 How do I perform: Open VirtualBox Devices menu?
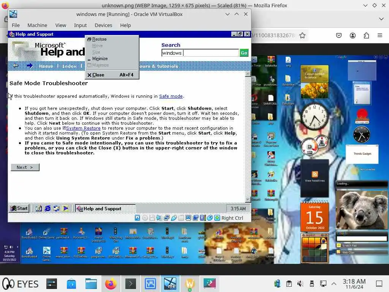(103, 25)
